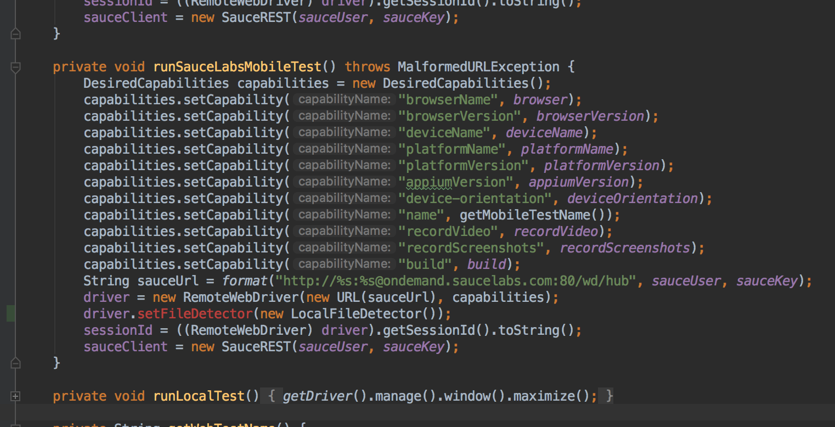Click "DesiredCapabilities" at the start of the declaration line

coord(156,83)
